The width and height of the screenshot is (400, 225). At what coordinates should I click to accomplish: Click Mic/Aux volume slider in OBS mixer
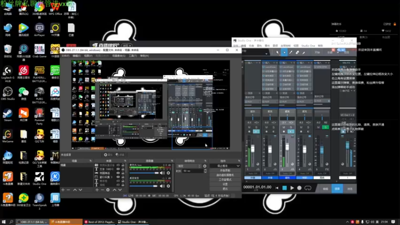point(144,173)
